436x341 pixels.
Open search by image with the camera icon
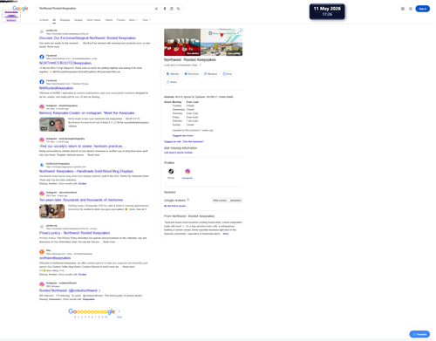pyautogui.click(x=172, y=9)
